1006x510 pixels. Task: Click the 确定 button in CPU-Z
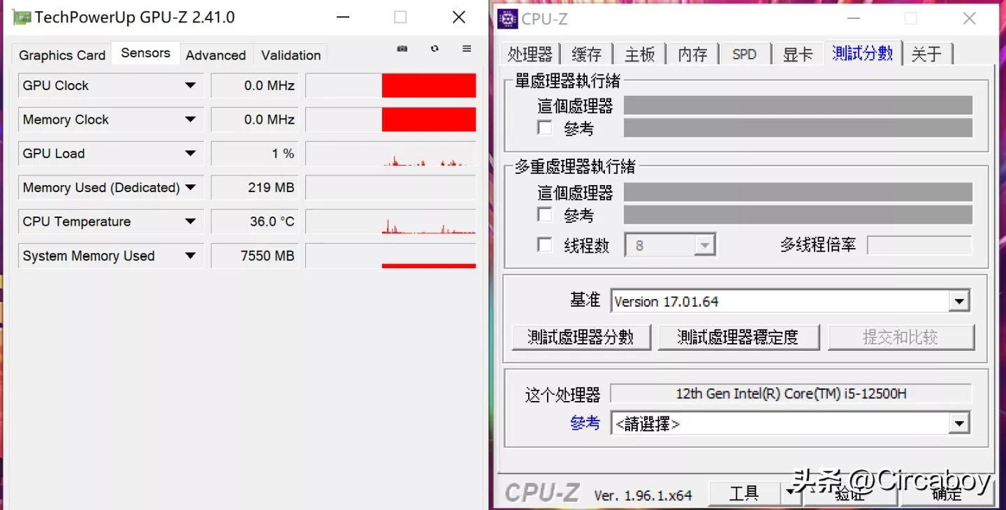pos(947,493)
